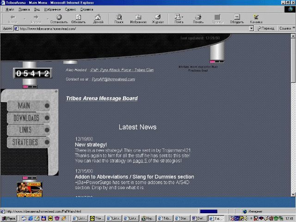Open the Правка menu
This screenshot has height=222, width=296.
[x=24, y=9]
